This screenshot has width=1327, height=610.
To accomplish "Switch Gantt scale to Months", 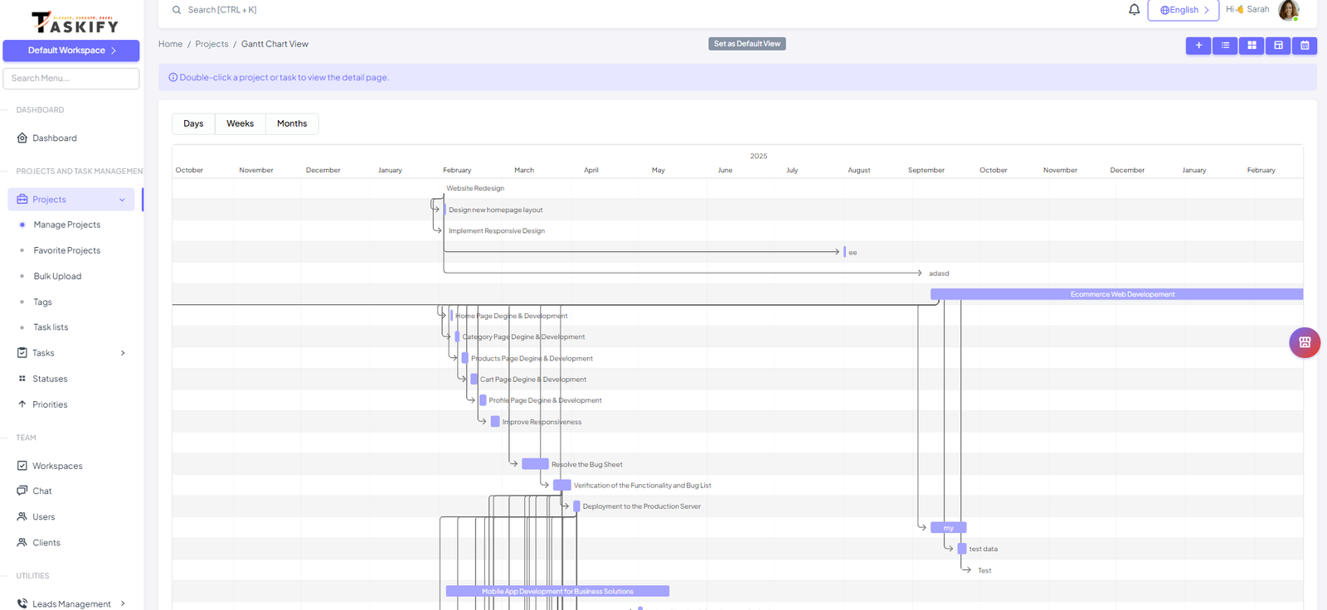I will pos(292,123).
